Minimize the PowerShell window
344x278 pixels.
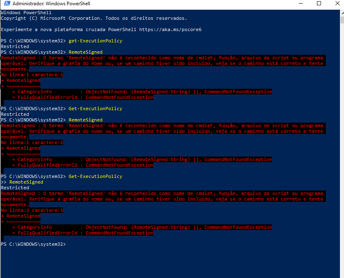[301, 3]
